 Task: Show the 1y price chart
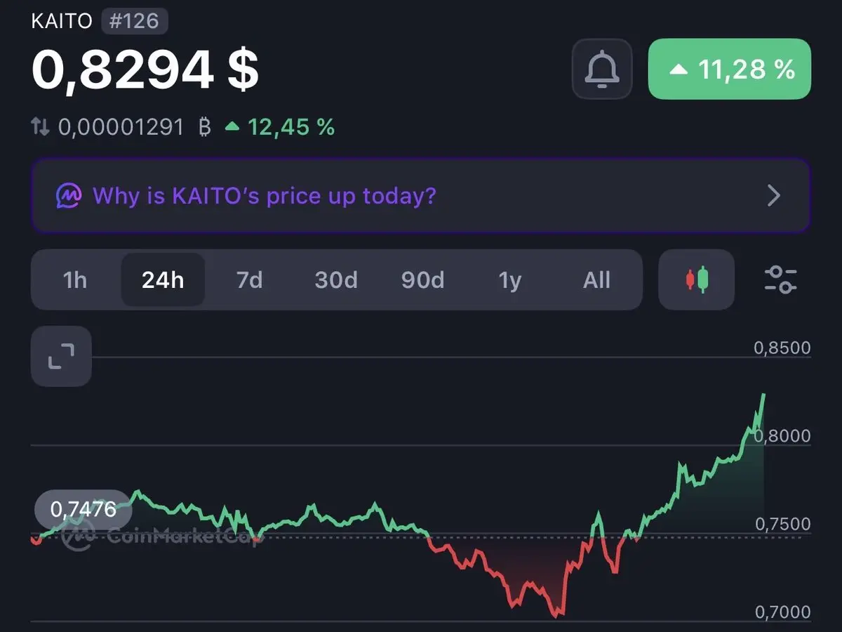tap(510, 280)
